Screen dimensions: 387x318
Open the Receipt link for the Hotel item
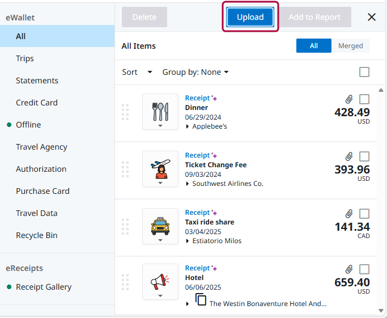click(197, 268)
